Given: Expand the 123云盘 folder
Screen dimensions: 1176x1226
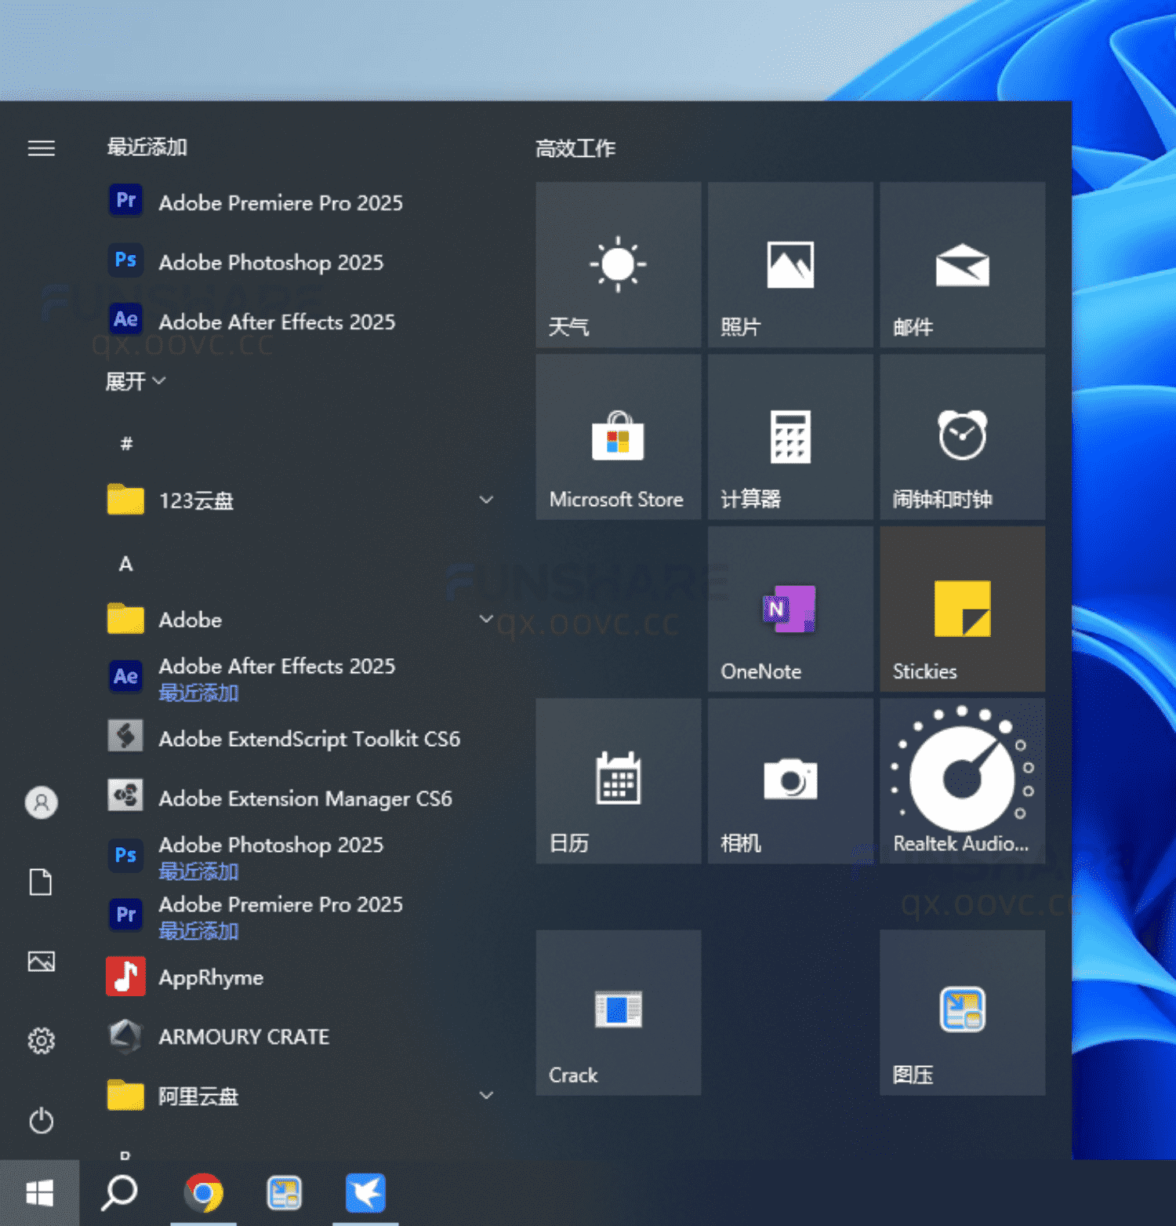Looking at the screenshot, I should pyautogui.click(x=487, y=500).
